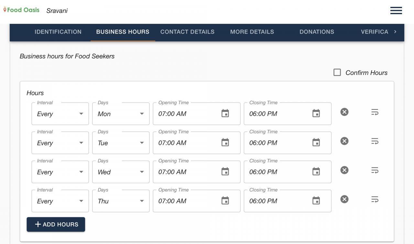Edit Thursday closing time field

coord(288,201)
